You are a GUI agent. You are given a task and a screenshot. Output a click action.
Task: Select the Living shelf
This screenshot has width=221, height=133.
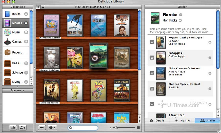tap(16, 82)
